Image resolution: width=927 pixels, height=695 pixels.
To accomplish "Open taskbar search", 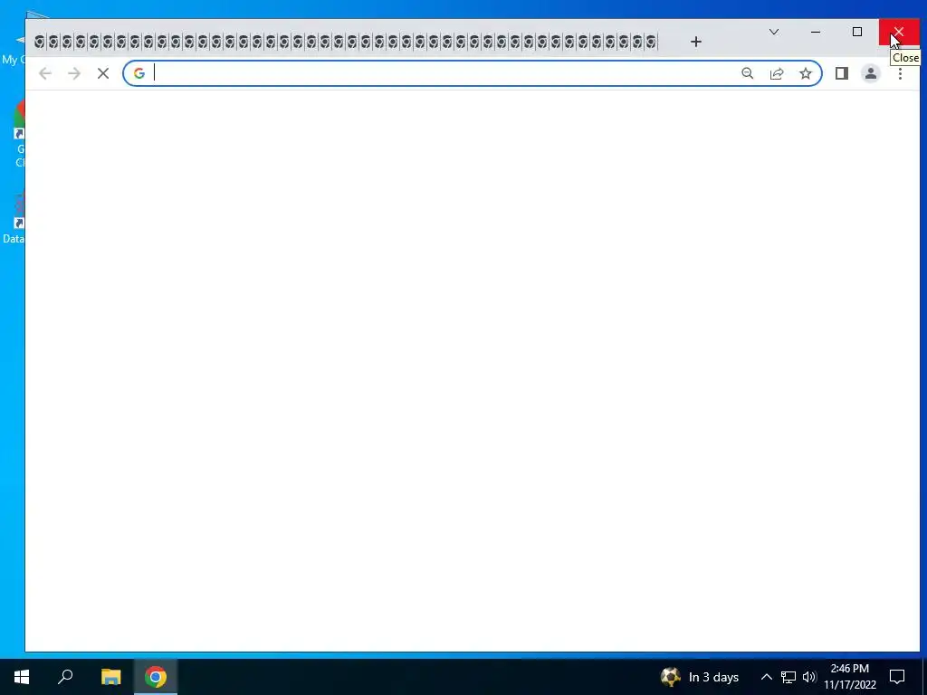I will 65,677.
